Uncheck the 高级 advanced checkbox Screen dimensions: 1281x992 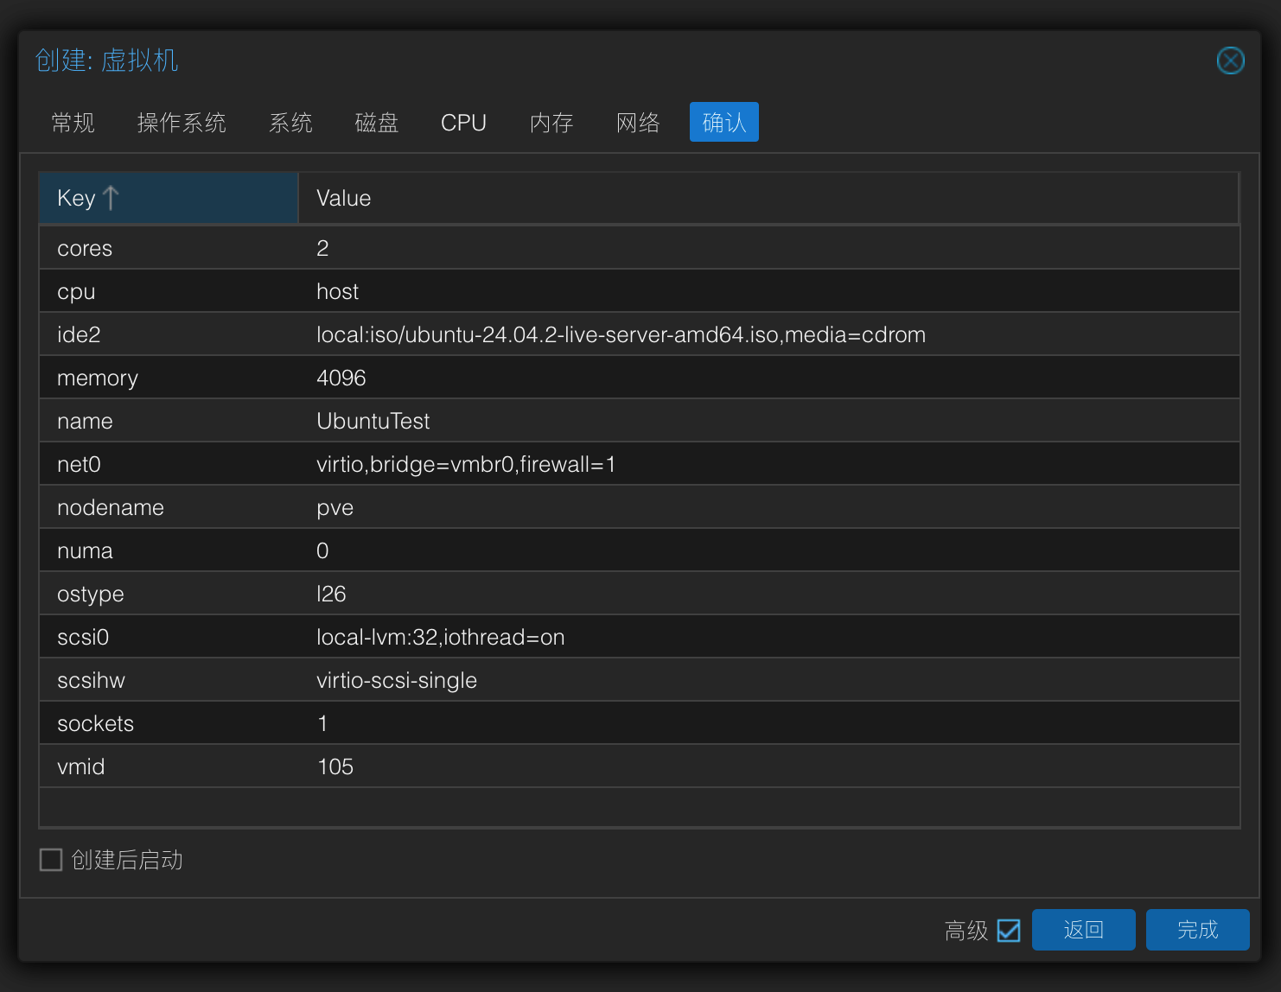click(x=1008, y=931)
